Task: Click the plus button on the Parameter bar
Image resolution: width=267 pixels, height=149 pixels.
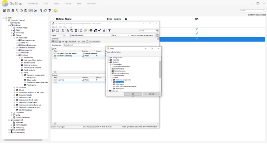Action: point(158,39)
